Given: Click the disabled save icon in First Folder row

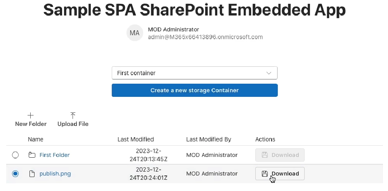Looking at the screenshot, I should coord(265,155).
